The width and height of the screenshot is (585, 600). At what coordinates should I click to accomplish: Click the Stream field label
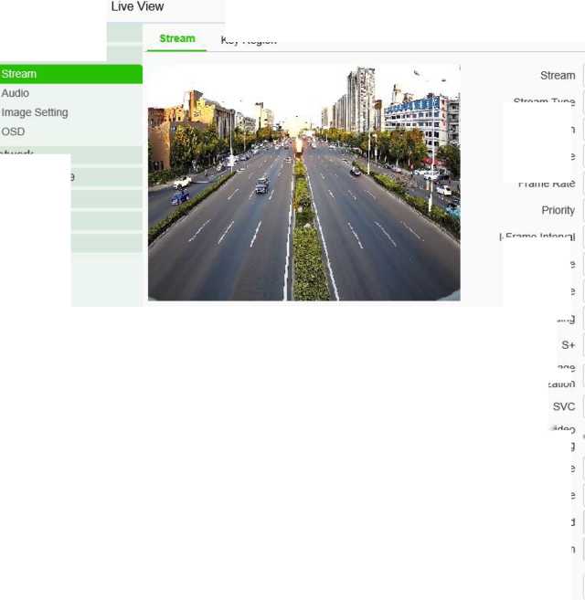[558, 76]
